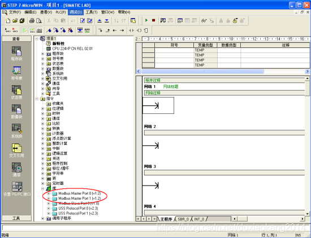Expand Modbus Master Port 0 library
This screenshot has width=311, height=238.
(x=49, y=193)
